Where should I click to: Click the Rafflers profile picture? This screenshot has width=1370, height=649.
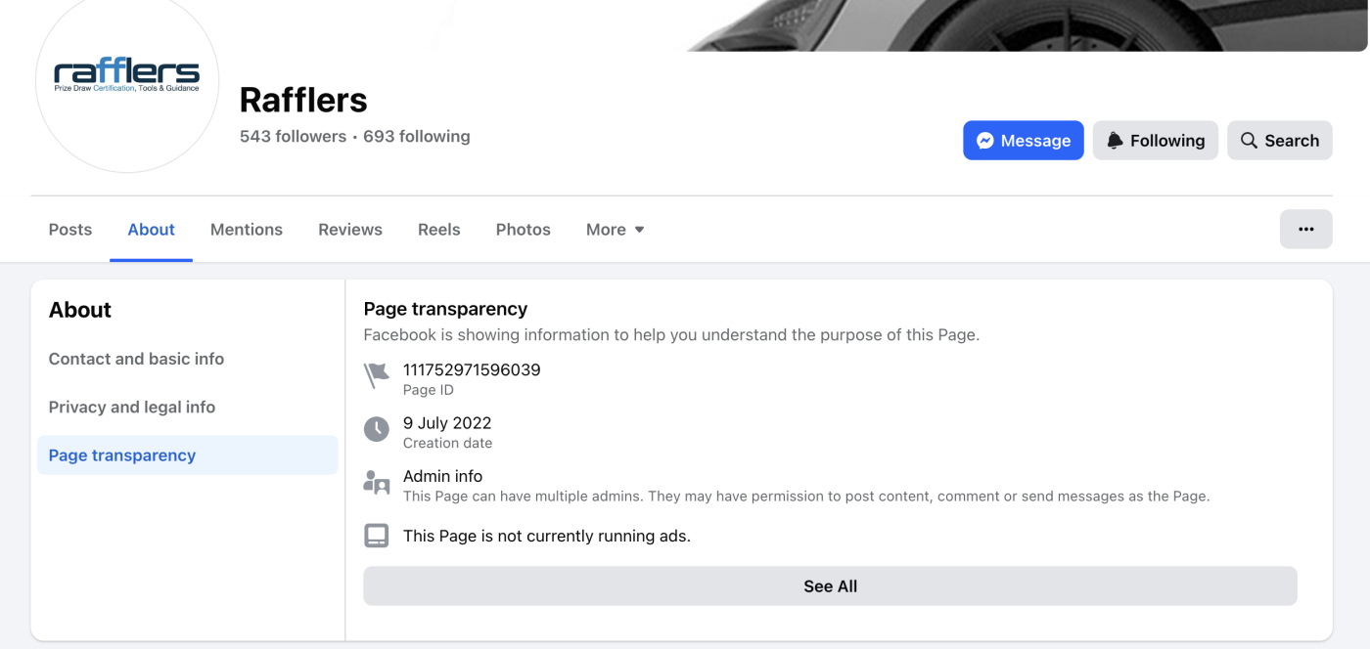point(126,87)
